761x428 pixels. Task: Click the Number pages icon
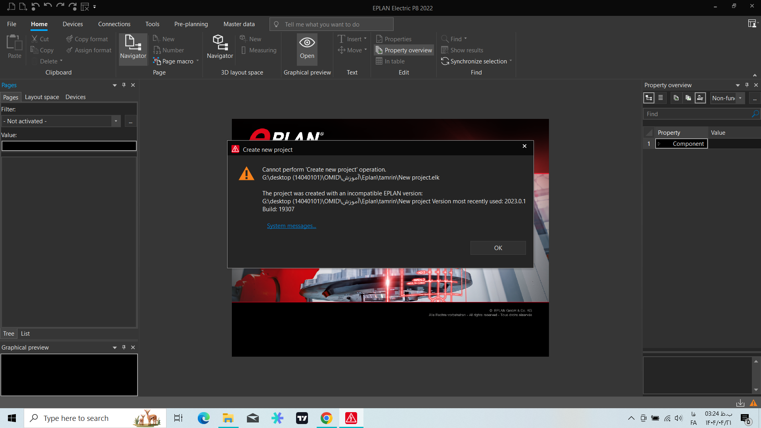(x=157, y=50)
